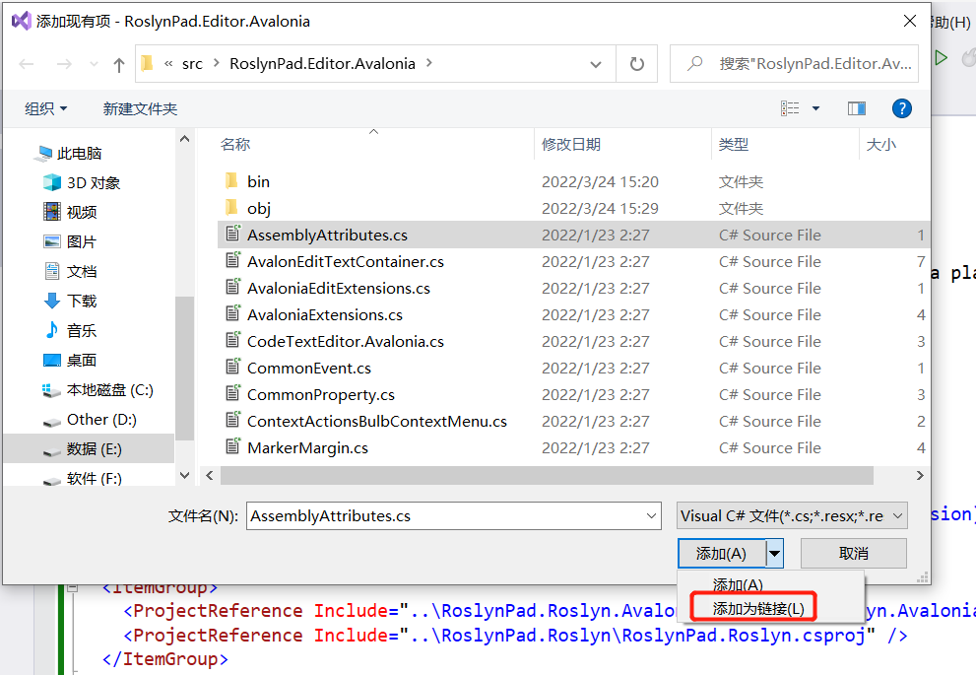Click the C# file icon of MarkerMargin.cs
Screen dimensions: 976x675
click(x=232, y=446)
